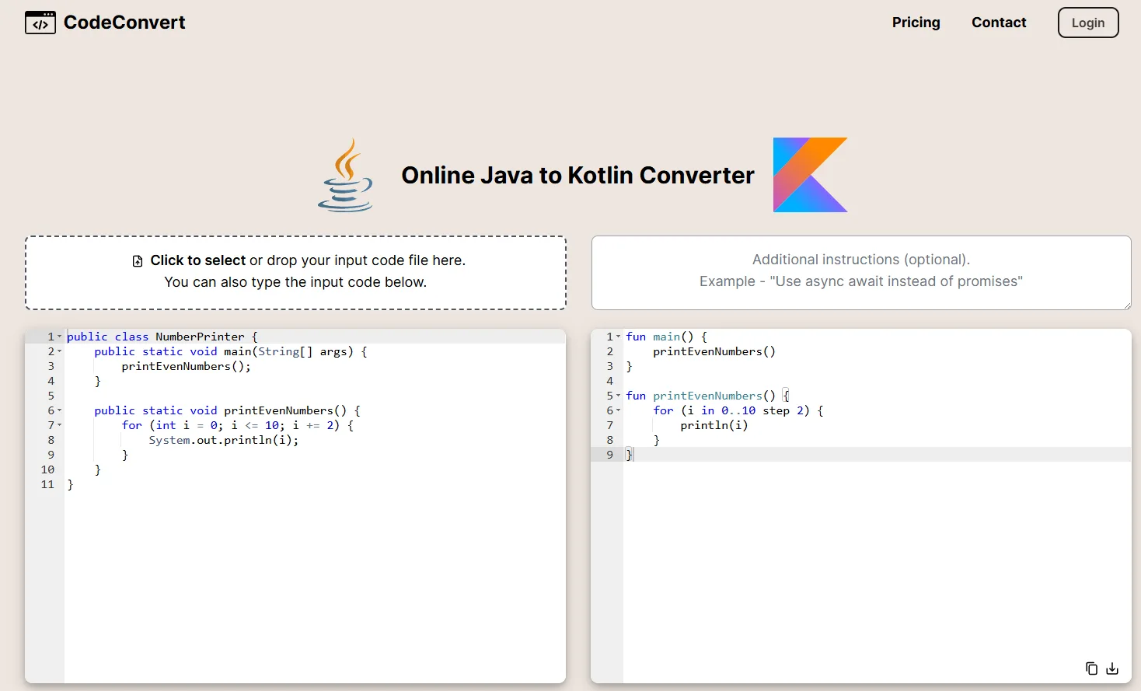Collapse Java line 2 main method fold
The width and height of the screenshot is (1141, 691).
(x=60, y=351)
